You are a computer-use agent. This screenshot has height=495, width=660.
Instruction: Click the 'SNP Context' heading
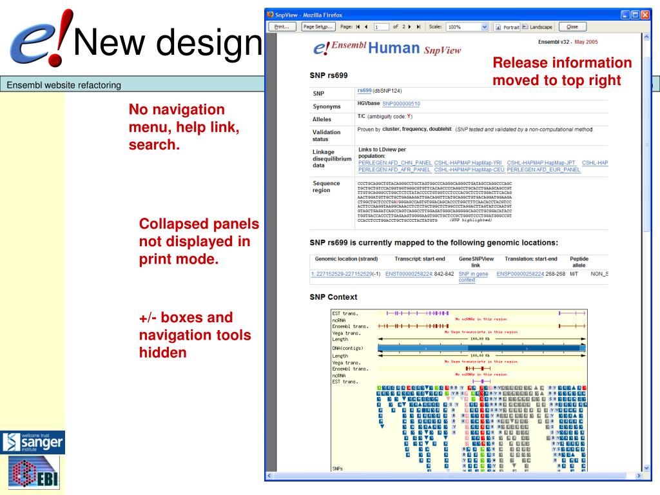point(333,297)
